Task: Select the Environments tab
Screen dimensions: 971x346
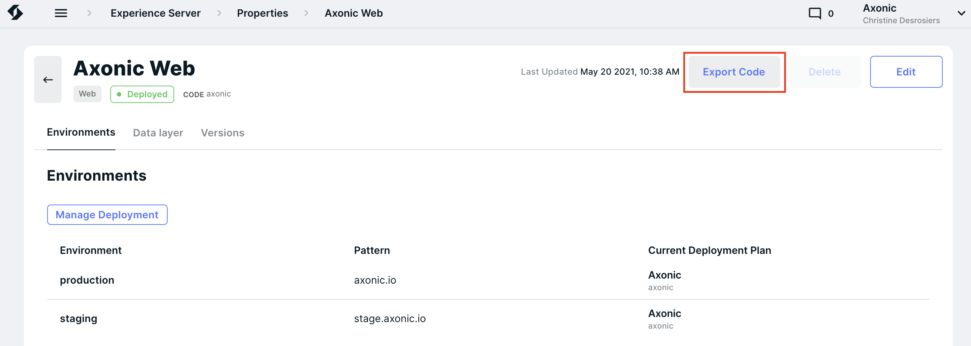Action: click(x=81, y=132)
